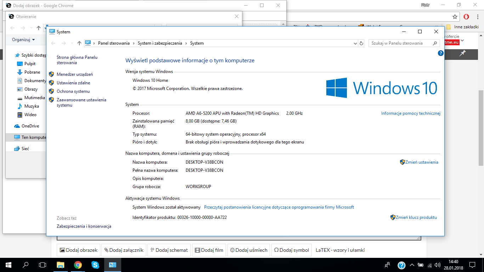Screen dimensions: 484x272
Task: Click the Dodaj załącznik button
Action: click(124, 250)
